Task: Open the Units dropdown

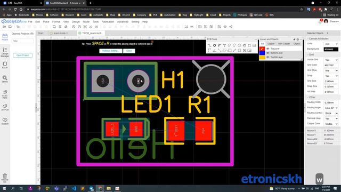Action: (x=331, y=44)
